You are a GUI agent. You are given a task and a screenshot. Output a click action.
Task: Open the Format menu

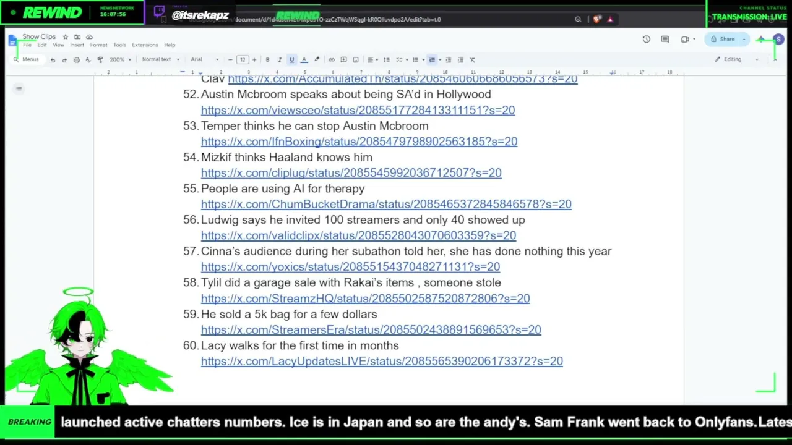[x=98, y=45]
